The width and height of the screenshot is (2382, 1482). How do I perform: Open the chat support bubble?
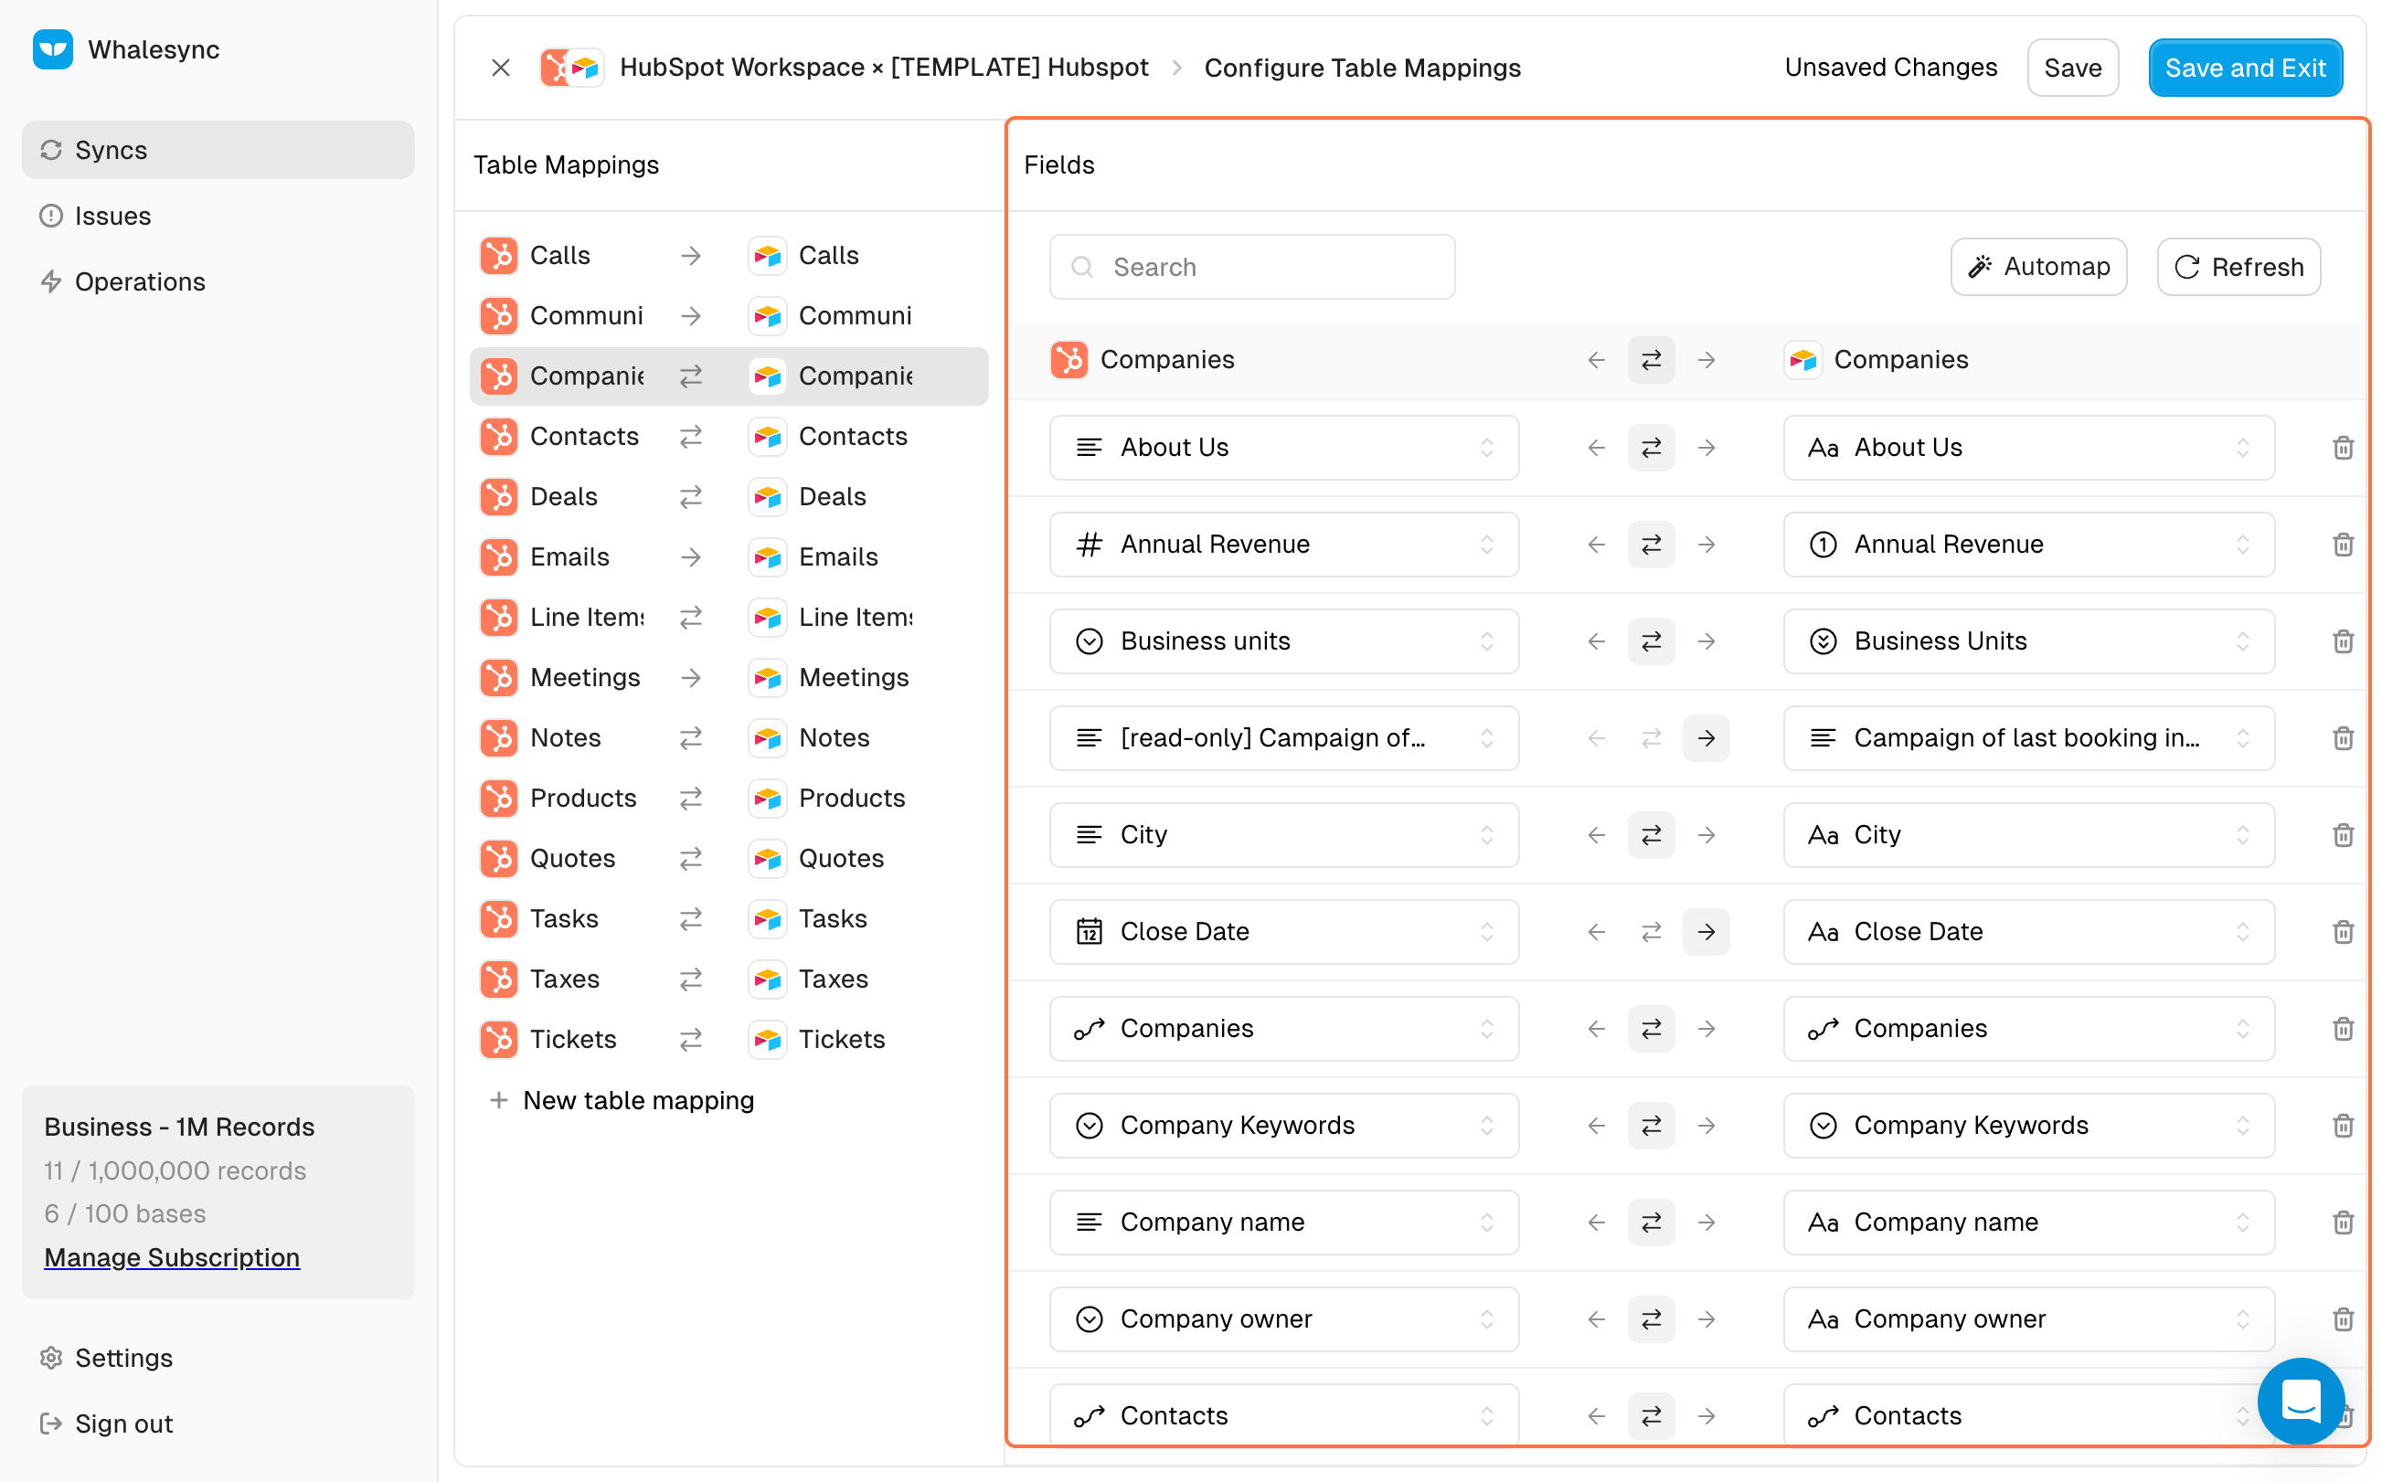2299,1400
